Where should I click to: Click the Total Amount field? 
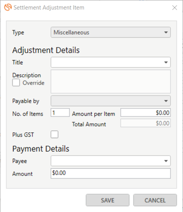pos(146,123)
